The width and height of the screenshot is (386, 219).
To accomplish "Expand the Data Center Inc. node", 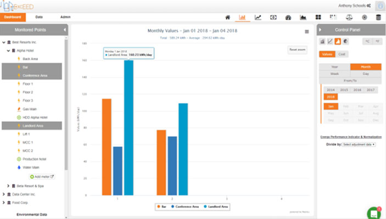I will [x=3, y=194].
